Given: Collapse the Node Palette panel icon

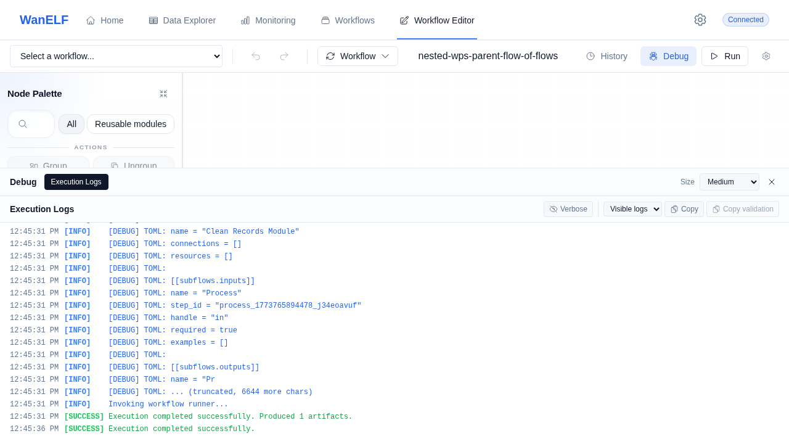Looking at the screenshot, I should tap(163, 94).
